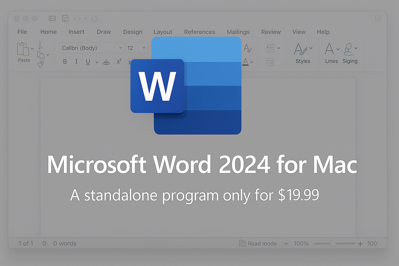Click the lone 0 before 0 words

pos(44,243)
